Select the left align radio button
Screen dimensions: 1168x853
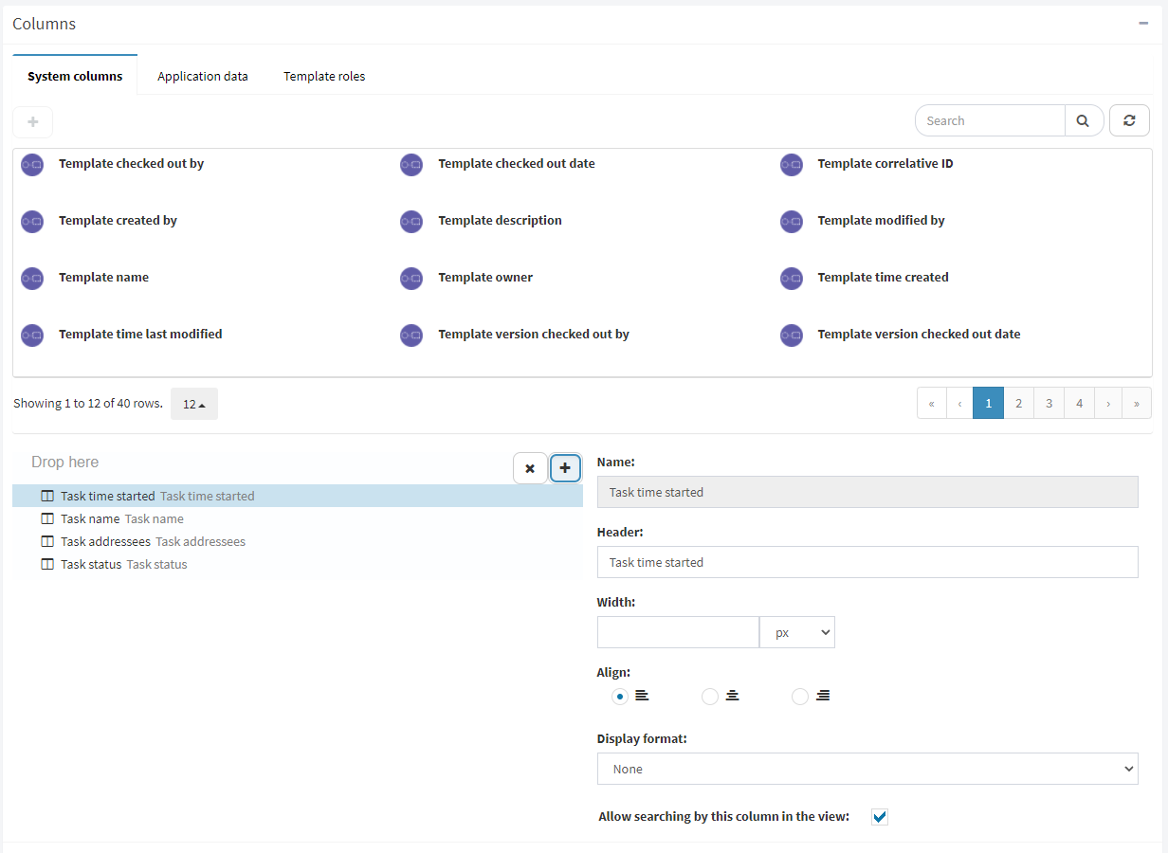click(x=620, y=697)
